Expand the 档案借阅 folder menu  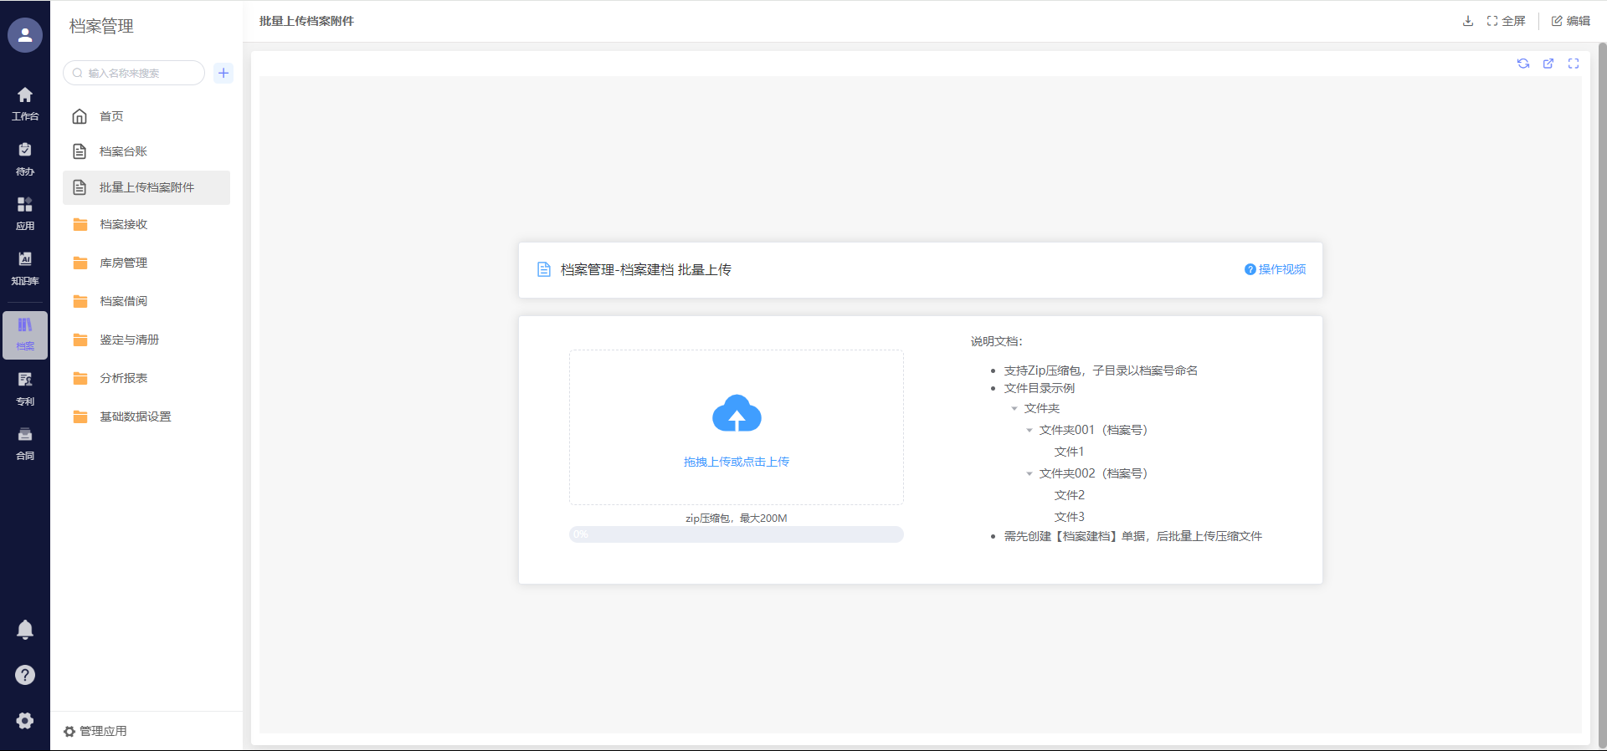(123, 301)
